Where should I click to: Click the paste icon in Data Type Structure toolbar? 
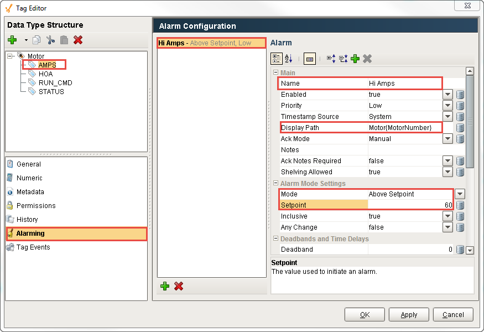click(64, 40)
